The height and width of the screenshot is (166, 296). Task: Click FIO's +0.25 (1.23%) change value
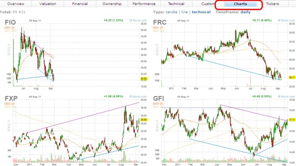(x=113, y=20)
